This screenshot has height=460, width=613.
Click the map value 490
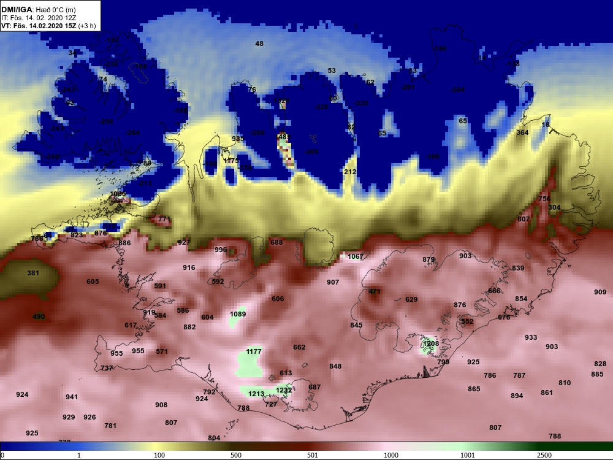(x=39, y=317)
